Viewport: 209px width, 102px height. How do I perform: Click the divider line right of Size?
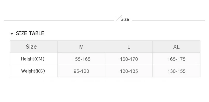(169, 20)
